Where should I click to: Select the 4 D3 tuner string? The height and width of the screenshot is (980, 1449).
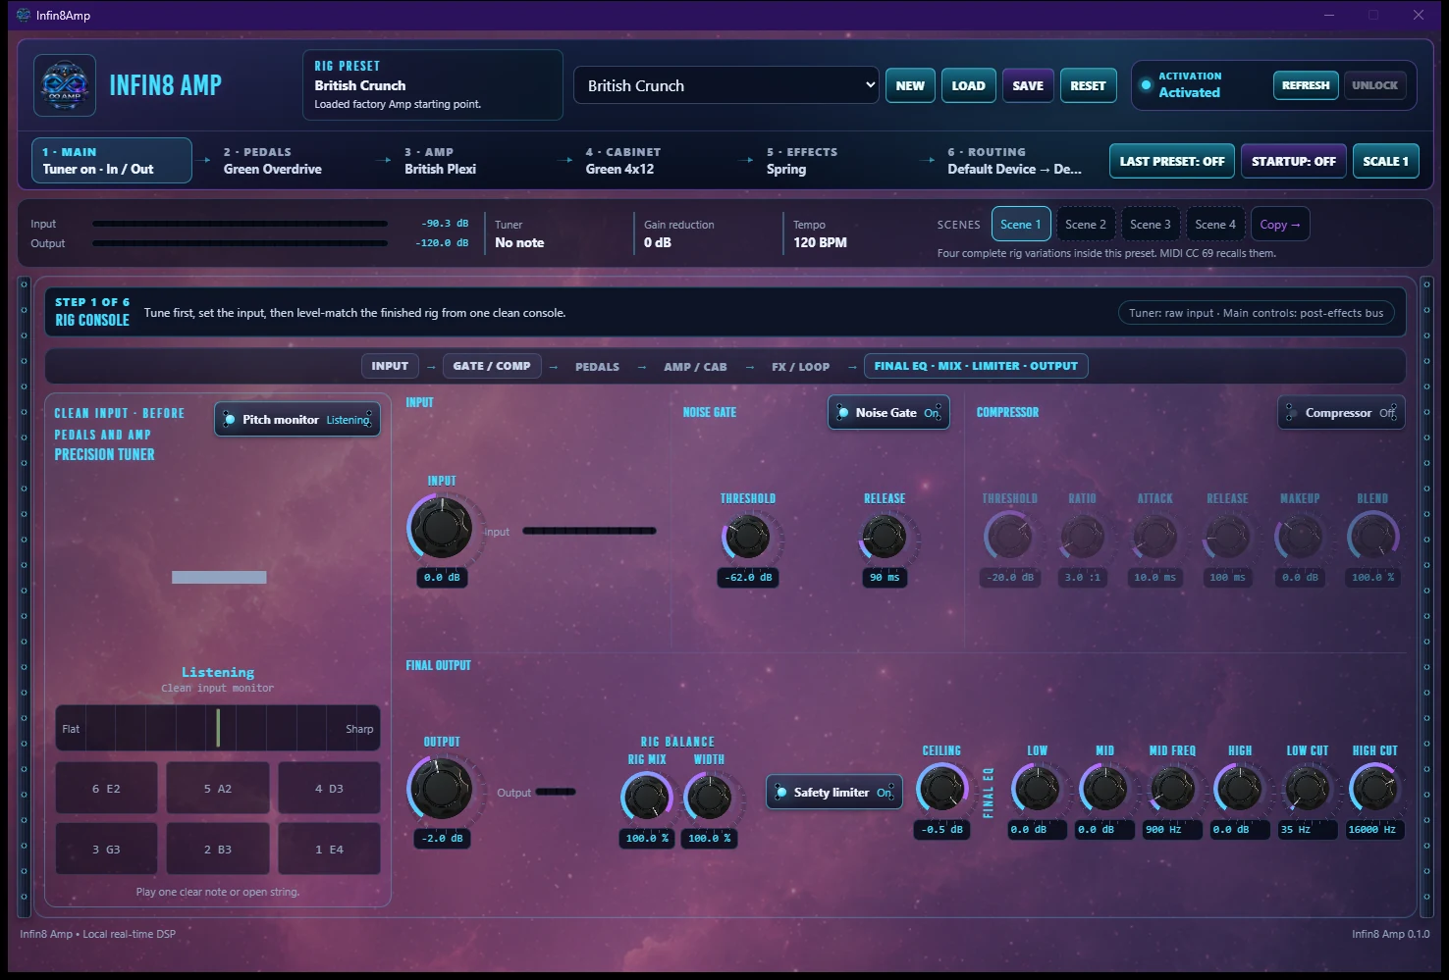[x=329, y=788]
